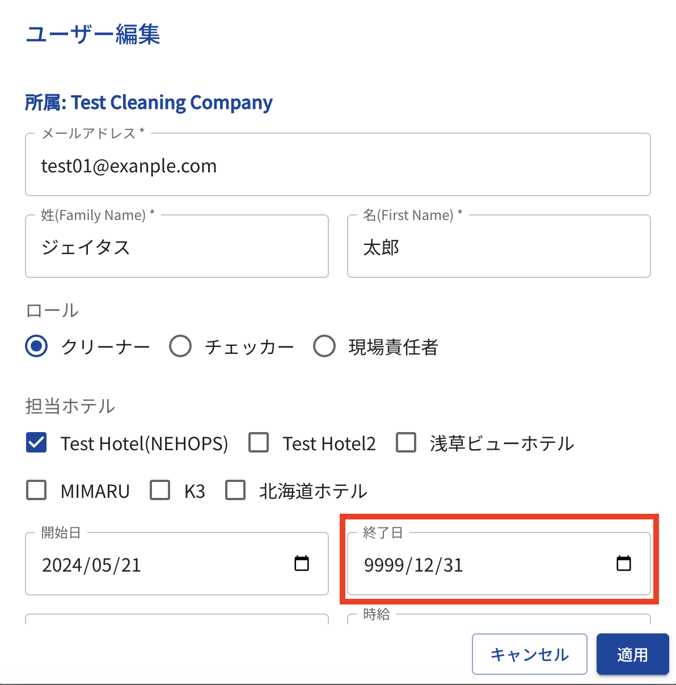
Task: Click the 終了日 date value 9999/12/31
Action: (x=413, y=565)
